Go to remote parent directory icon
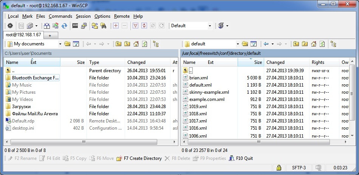The height and width of the screenshot is (175, 359). [x=296, y=44]
